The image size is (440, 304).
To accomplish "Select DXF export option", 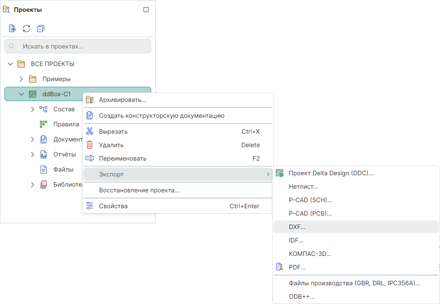I will (297, 227).
